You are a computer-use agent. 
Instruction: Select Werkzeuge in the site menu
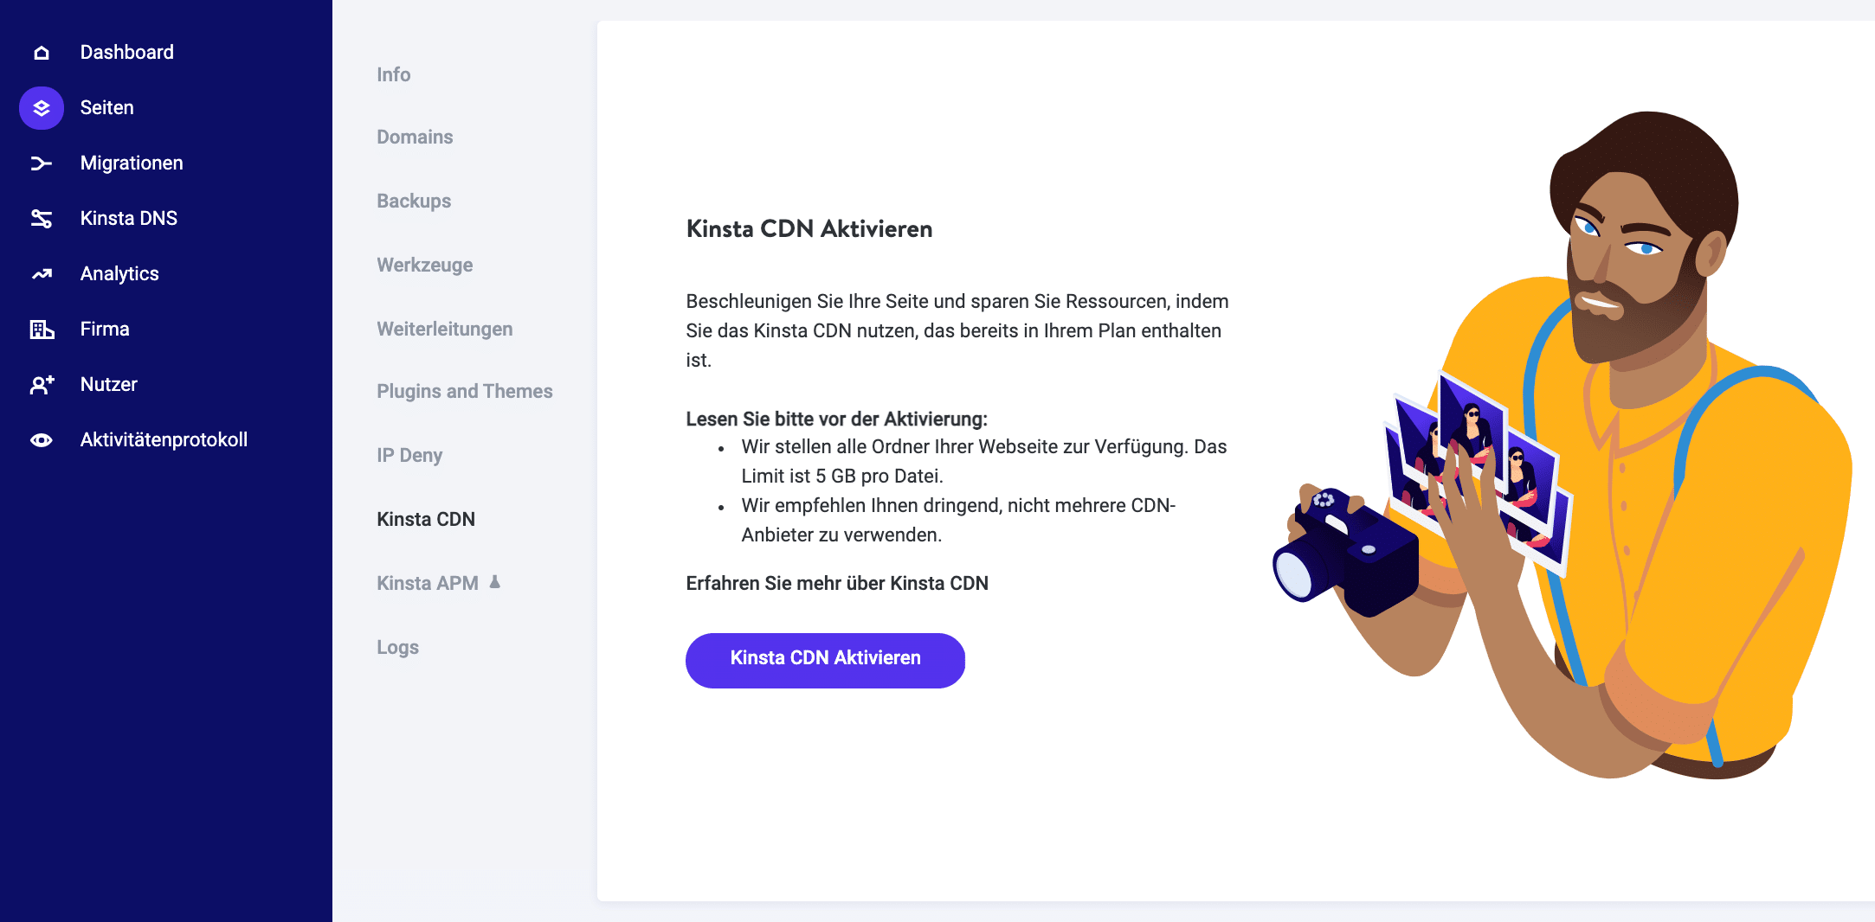(x=424, y=265)
